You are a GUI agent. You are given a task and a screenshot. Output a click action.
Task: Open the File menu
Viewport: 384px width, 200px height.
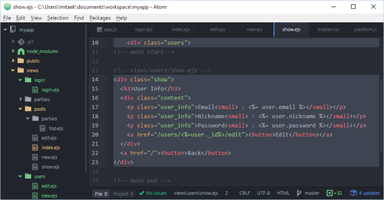(x=7, y=18)
